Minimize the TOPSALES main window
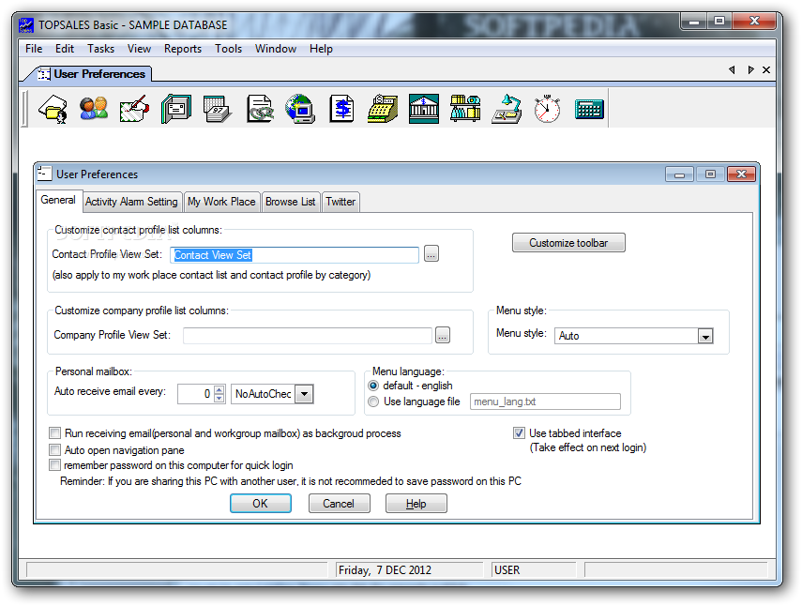This screenshot has width=802, height=606. [694, 22]
